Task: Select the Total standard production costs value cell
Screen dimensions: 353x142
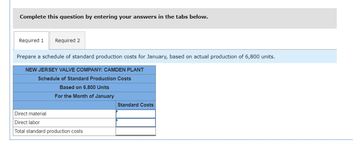Action: [136, 131]
